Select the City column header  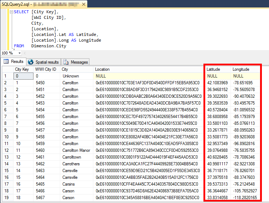[77, 69]
